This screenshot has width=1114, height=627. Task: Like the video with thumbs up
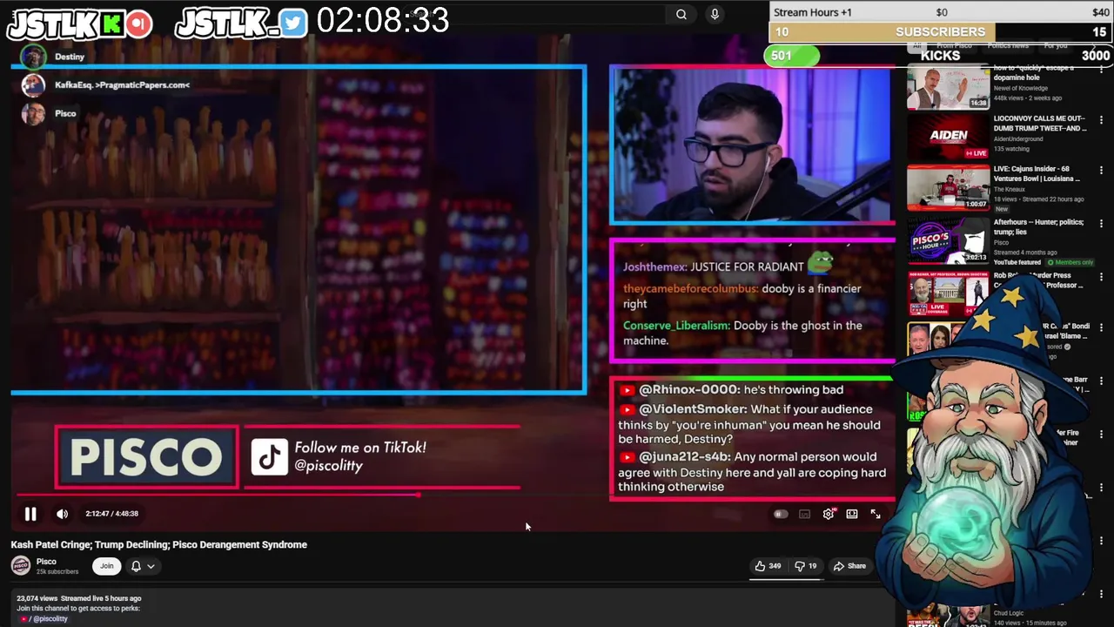[768, 566]
